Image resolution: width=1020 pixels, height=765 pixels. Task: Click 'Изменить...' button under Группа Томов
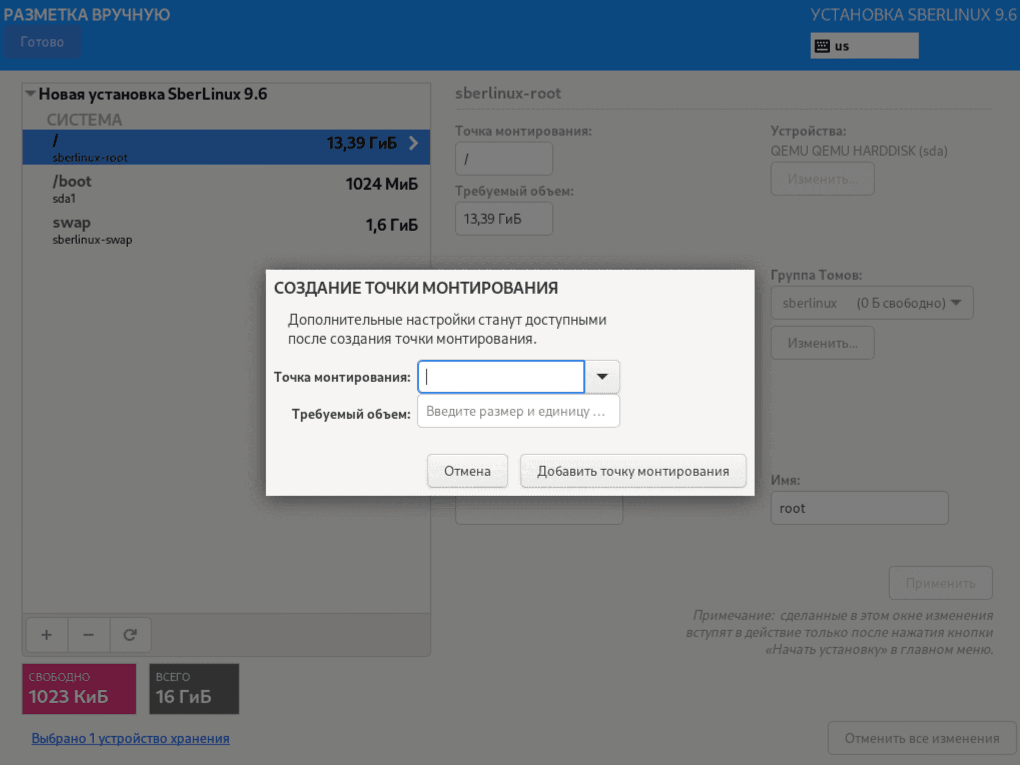tap(822, 343)
